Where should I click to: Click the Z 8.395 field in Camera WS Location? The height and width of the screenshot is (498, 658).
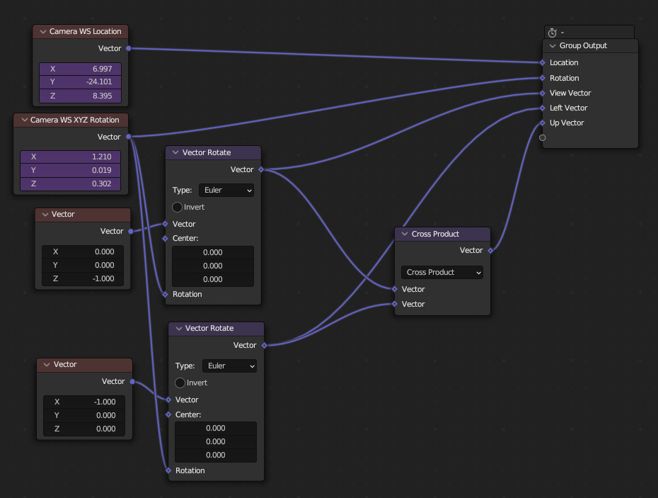tap(80, 96)
